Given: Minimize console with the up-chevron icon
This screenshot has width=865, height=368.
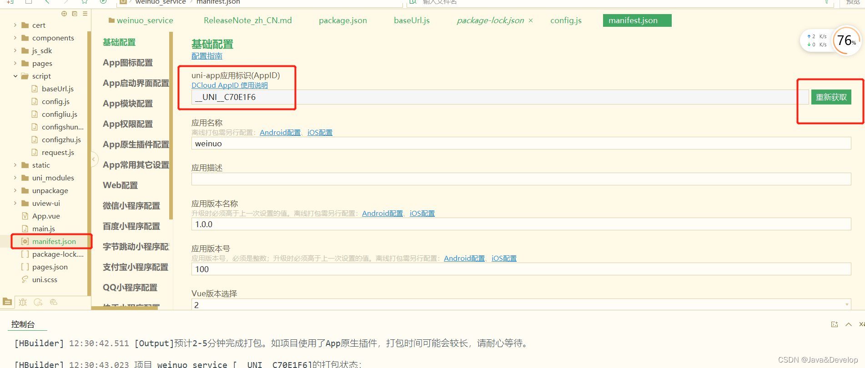Looking at the screenshot, I should click(x=849, y=324).
